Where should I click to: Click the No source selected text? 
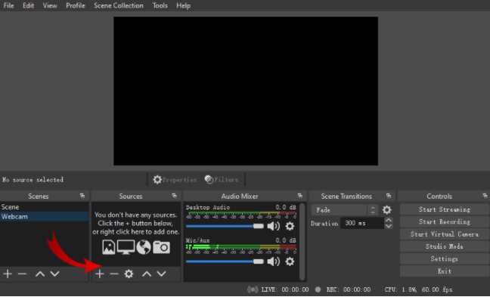pos(33,180)
